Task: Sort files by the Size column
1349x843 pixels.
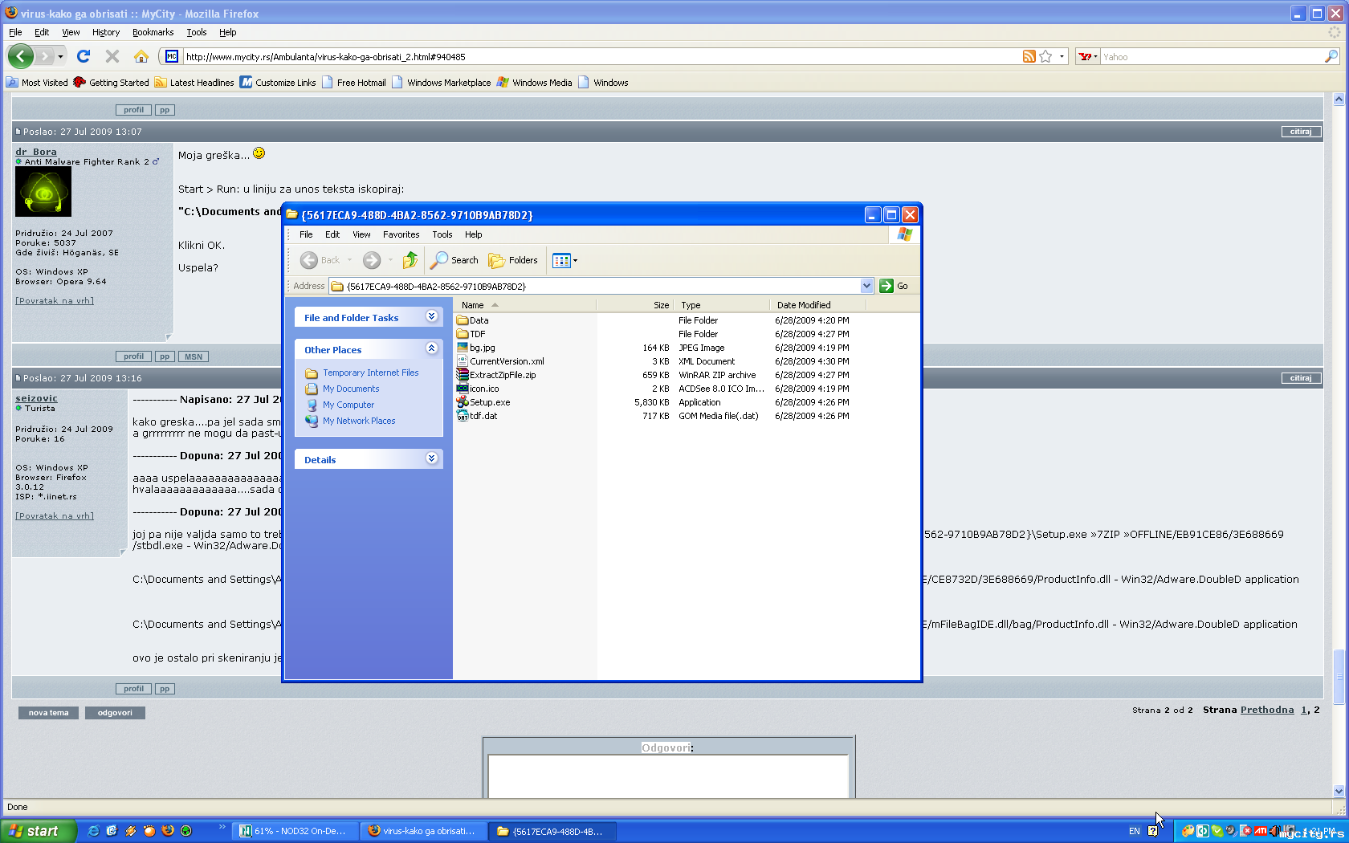Action: (x=636, y=305)
